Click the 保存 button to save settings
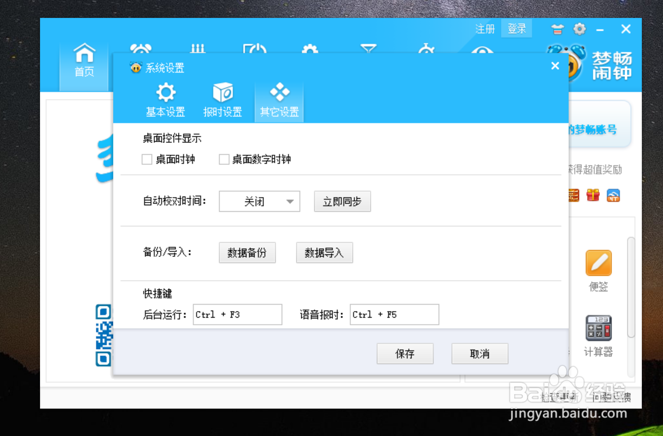 coord(405,354)
